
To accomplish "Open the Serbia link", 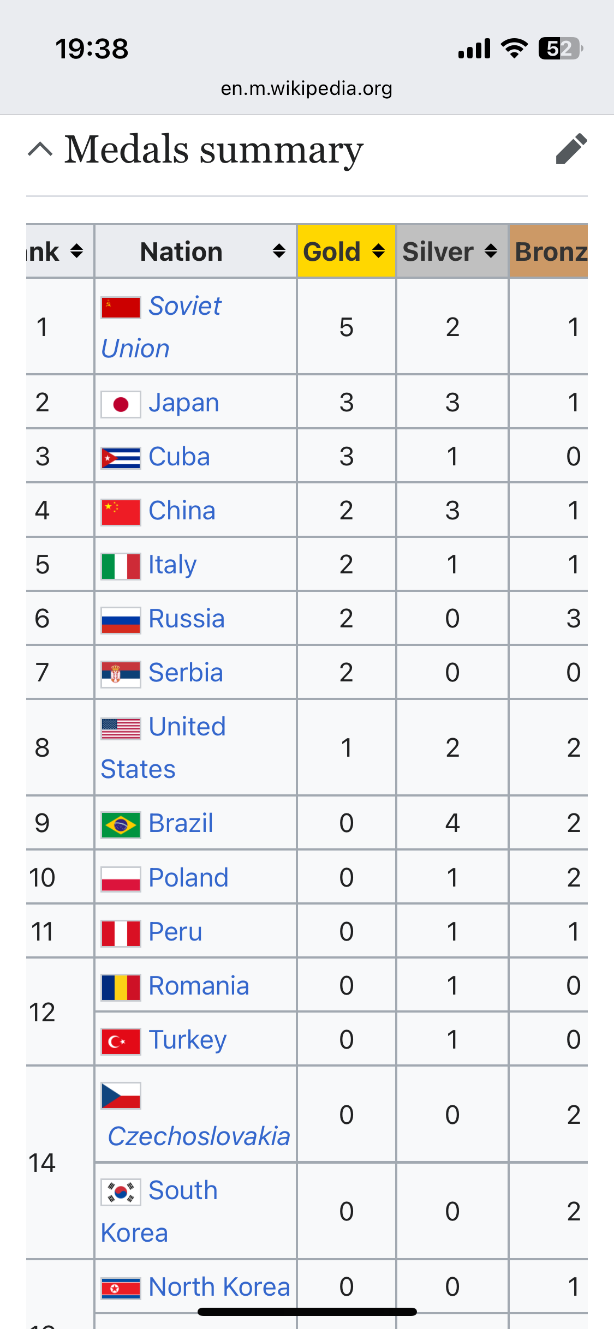I will click(186, 673).
